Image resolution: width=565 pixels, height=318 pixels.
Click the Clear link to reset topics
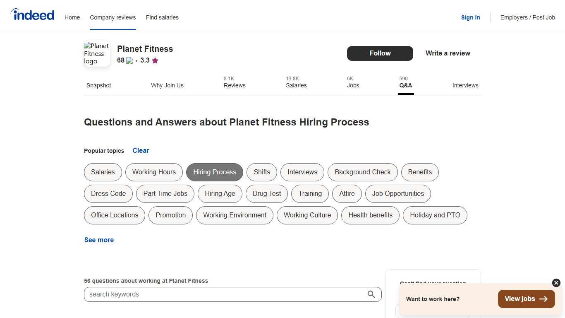tap(141, 150)
